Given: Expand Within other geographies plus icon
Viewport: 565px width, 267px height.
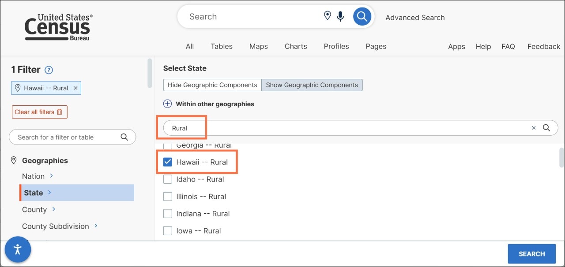Looking at the screenshot, I should pos(167,104).
